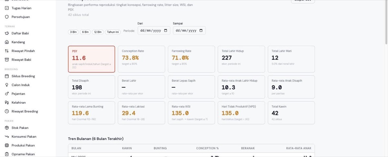Open Konsumsi Pakan entry
This screenshot has width=388, height=157.
pyautogui.click(x=24, y=136)
